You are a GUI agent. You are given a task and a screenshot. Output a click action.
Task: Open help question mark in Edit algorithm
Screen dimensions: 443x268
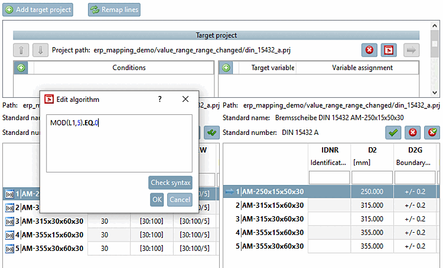[x=159, y=100]
